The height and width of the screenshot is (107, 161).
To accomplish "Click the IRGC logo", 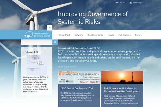I will pyautogui.click(x=37, y=35).
